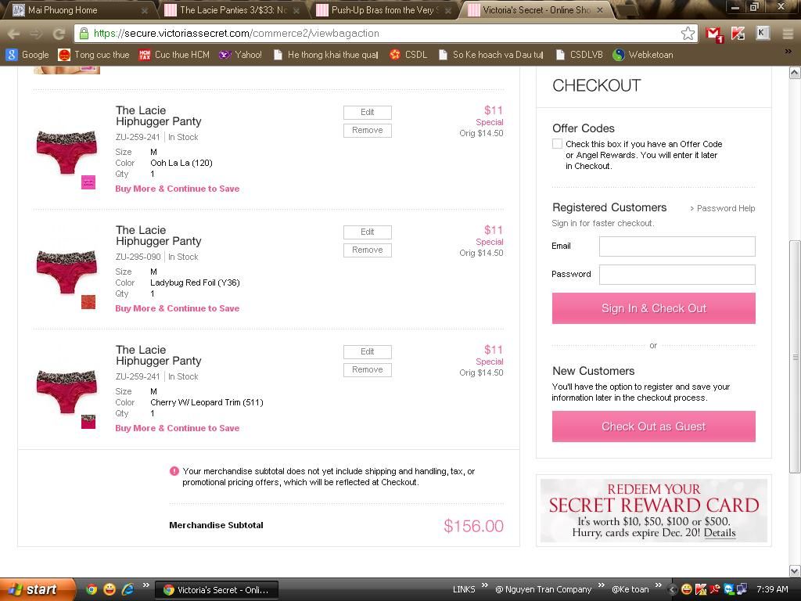Click Sign In & Check Out button
Viewport: 801px width, 601px height.
[x=653, y=308]
